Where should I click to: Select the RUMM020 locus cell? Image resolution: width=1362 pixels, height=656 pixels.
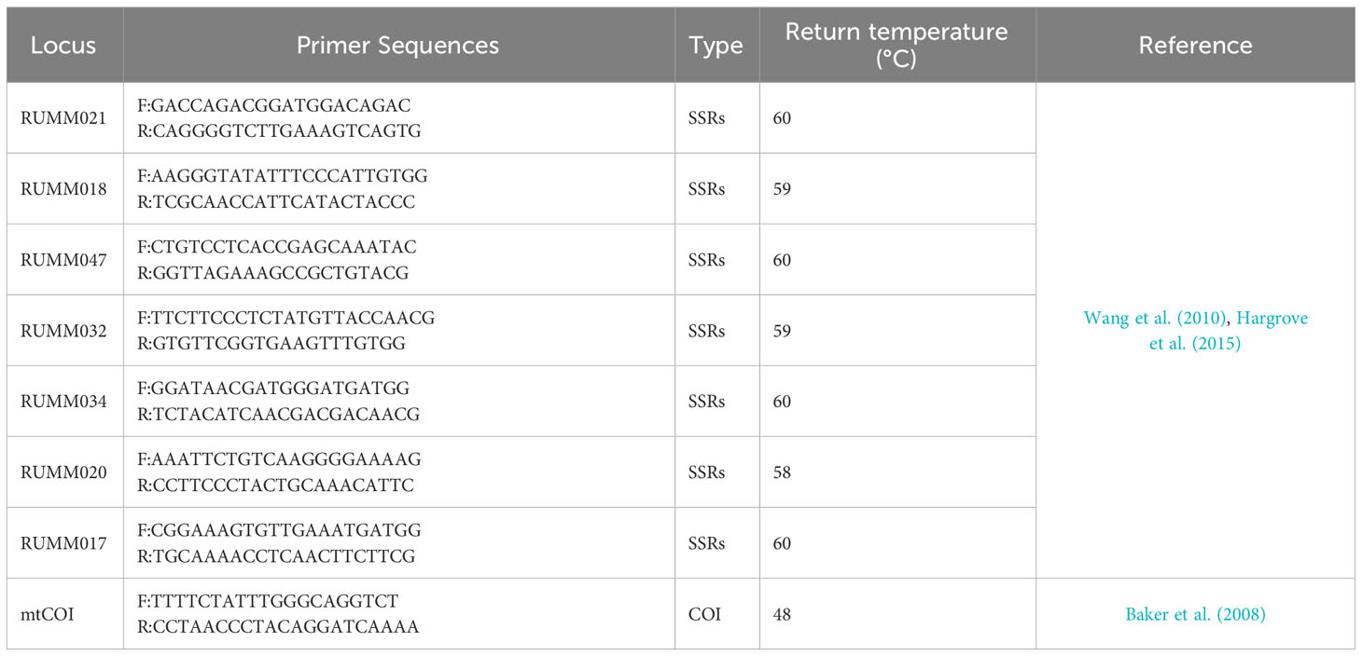coord(64,472)
